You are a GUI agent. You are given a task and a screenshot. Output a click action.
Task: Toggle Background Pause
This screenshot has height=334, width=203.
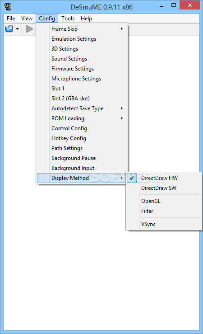(x=82, y=158)
